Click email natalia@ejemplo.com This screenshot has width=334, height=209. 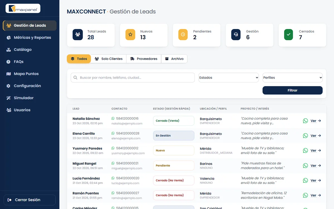click(x=127, y=123)
